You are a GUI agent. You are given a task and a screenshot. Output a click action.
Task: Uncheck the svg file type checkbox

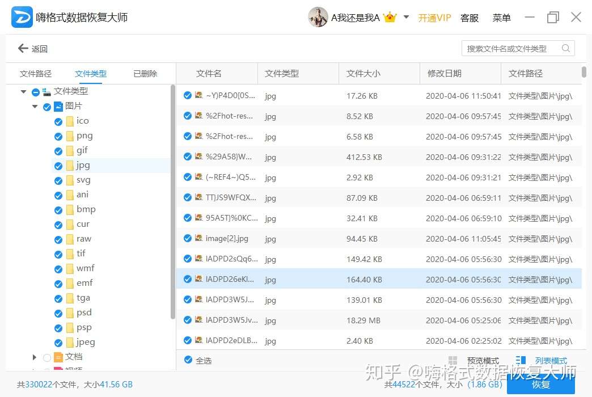click(58, 180)
